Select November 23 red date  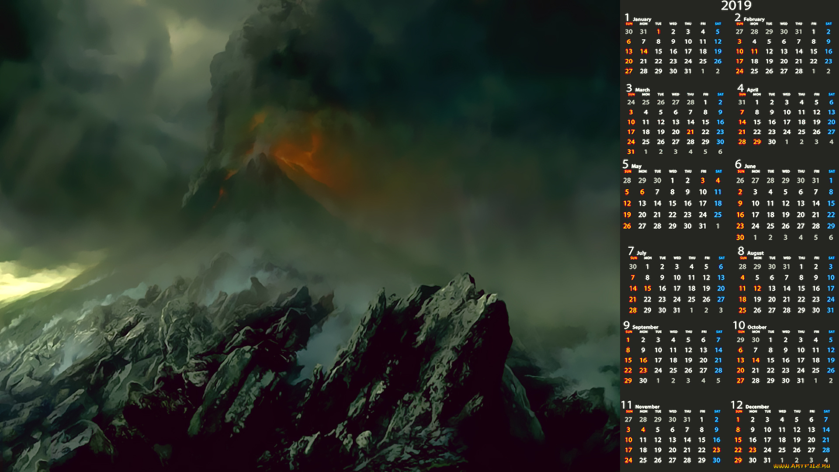(716, 450)
